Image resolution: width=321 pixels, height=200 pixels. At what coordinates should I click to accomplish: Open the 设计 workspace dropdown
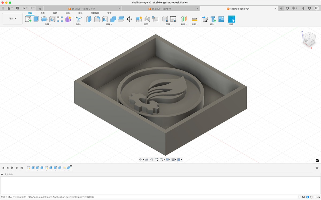pyautogui.click(x=12, y=19)
